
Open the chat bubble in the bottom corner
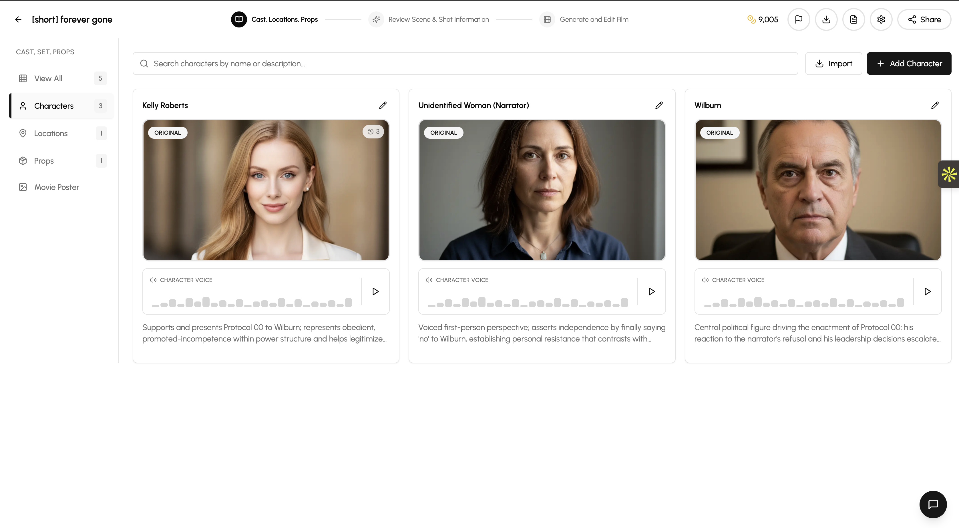click(933, 505)
